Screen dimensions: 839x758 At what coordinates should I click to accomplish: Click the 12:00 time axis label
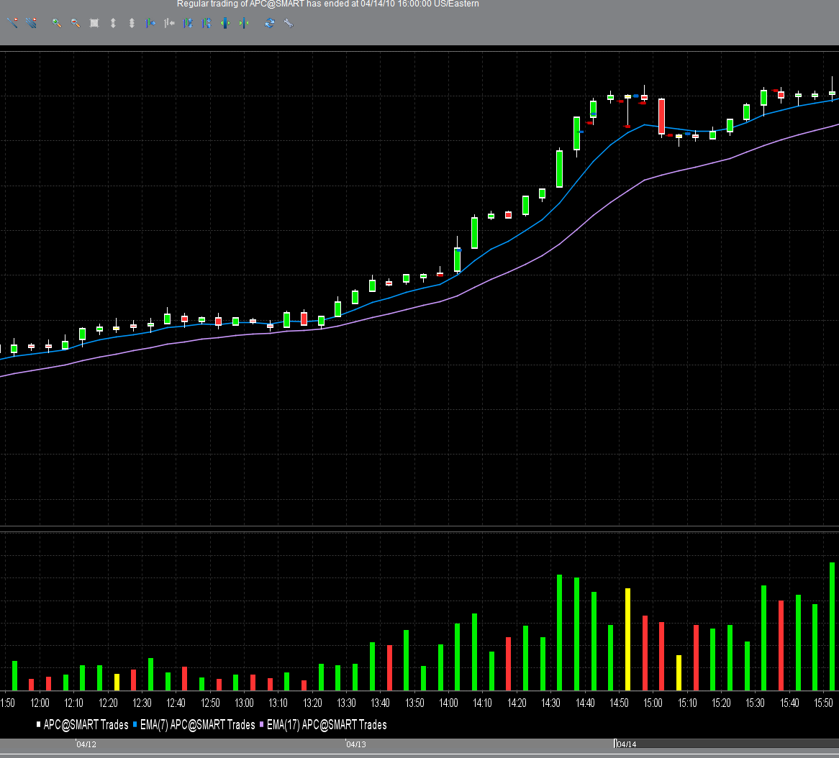coord(40,703)
